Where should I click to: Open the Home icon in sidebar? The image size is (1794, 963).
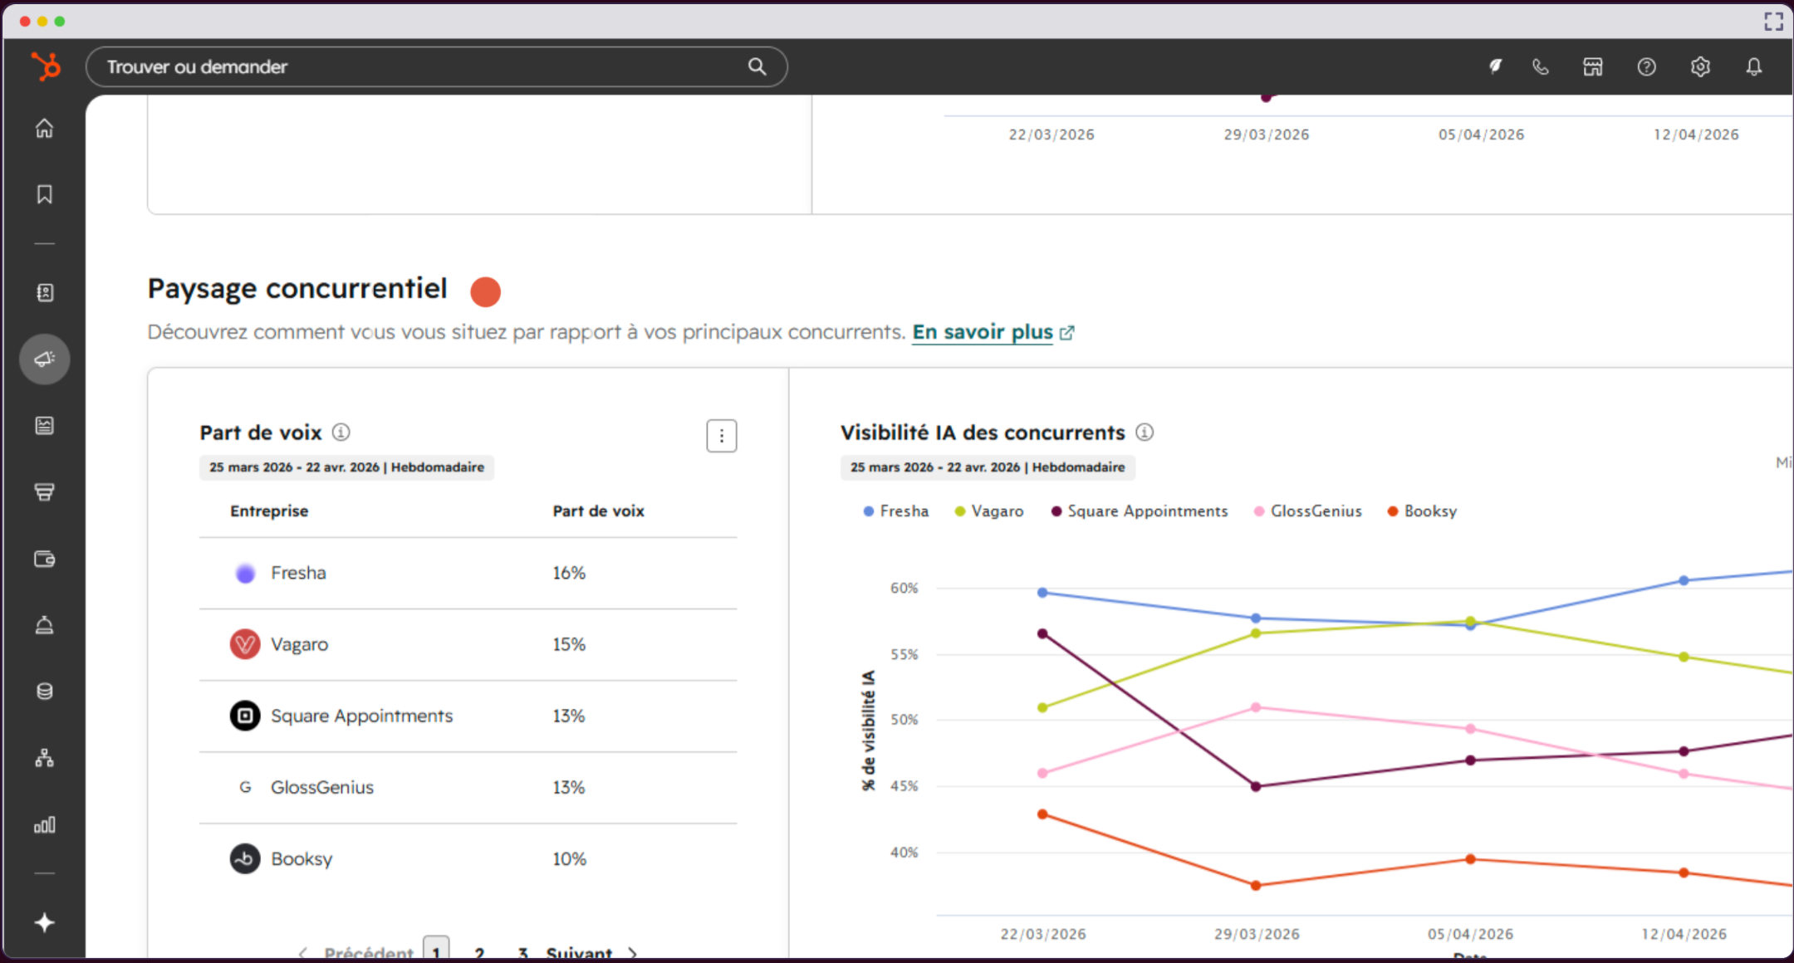click(x=45, y=128)
